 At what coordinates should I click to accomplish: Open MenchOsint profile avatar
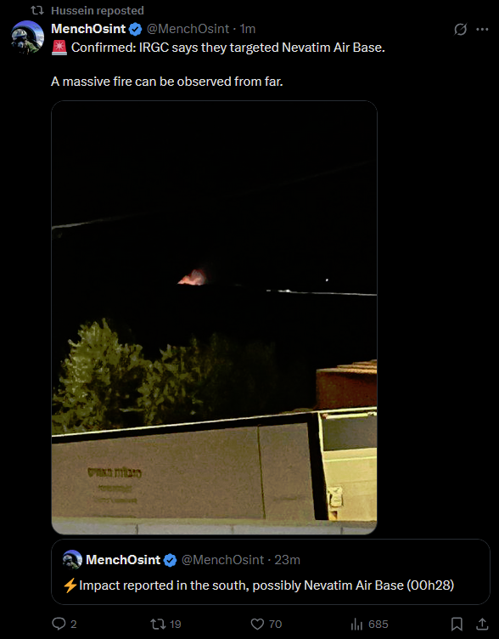click(x=28, y=37)
